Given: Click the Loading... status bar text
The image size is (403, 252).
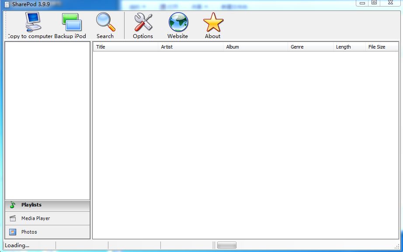Looking at the screenshot, I should tap(17, 245).
